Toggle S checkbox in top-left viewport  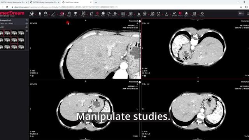[x=33, y=76]
